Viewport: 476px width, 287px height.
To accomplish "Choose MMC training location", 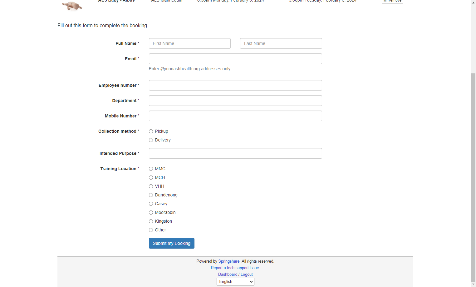I will pos(151,169).
